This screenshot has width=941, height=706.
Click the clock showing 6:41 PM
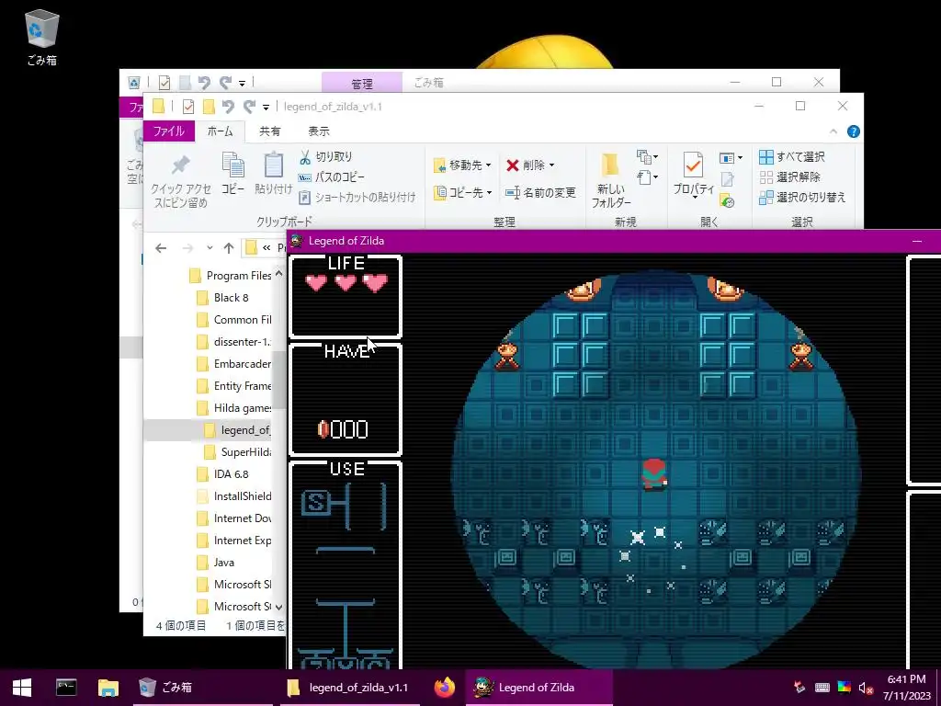click(x=906, y=688)
